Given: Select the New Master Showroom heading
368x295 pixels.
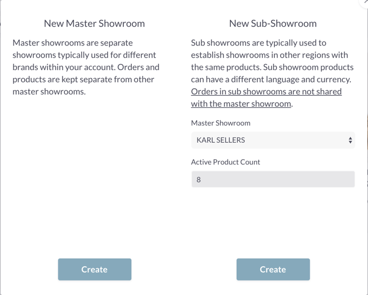Looking at the screenshot, I should click(94, 24).
